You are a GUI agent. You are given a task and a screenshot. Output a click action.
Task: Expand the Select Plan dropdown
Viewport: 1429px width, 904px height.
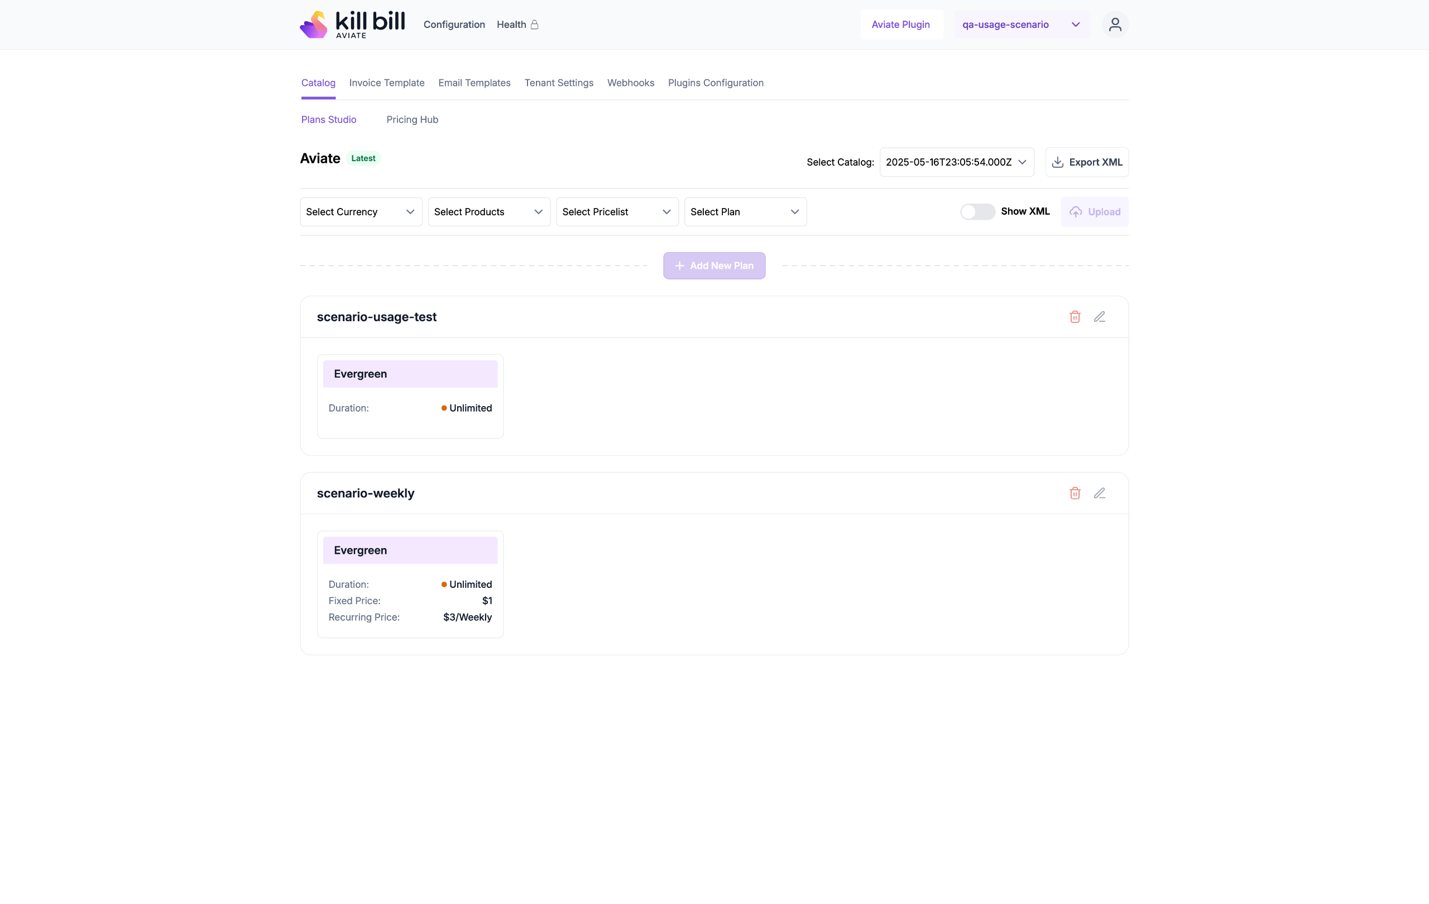(x=745, y=211)
